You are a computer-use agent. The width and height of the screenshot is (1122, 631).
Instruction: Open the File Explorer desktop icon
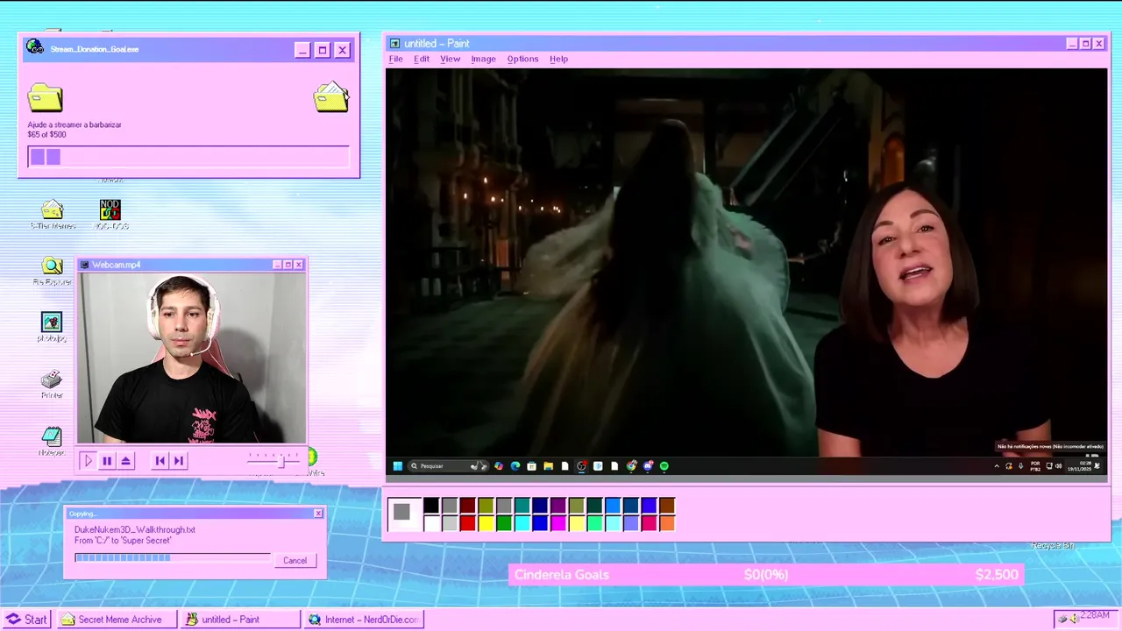click(52, 272)
